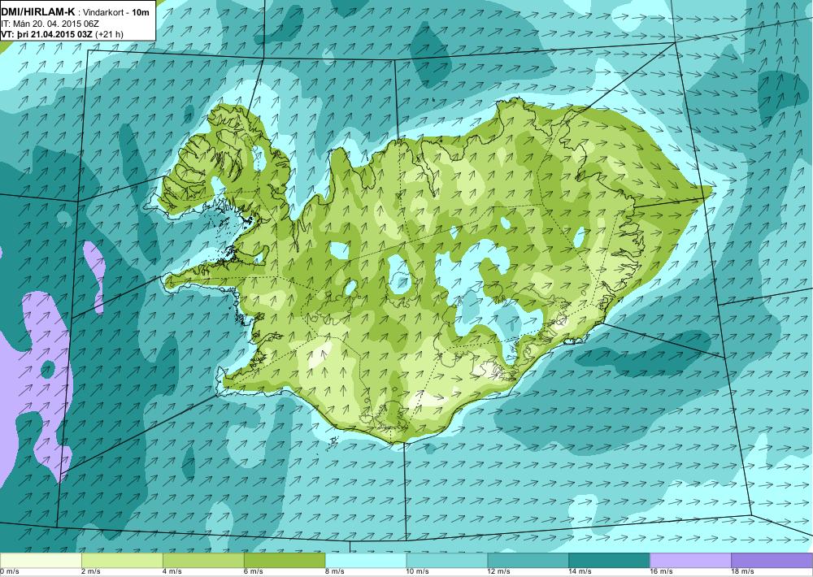This screenshot has height=577, width=813.
Task: Click the 8 m/s legend label
Action: coord(335,572)
